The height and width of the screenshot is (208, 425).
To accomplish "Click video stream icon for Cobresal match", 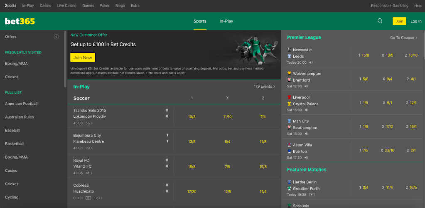I will (x=88, y=198).
